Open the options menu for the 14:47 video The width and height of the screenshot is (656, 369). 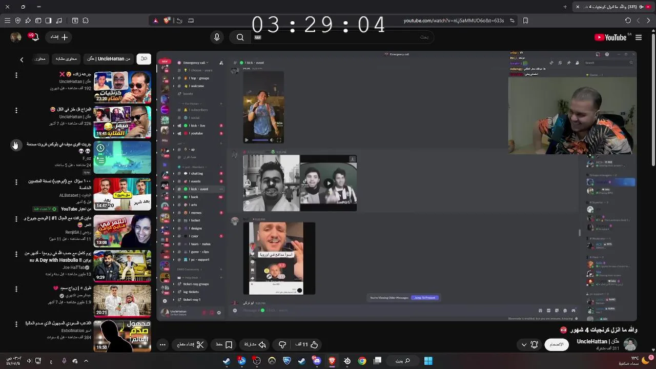16,182
